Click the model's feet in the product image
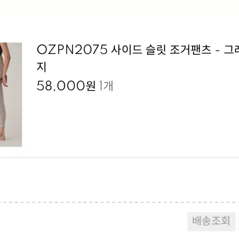Screen dimensions: 239x239 click(x=2, y=134)
